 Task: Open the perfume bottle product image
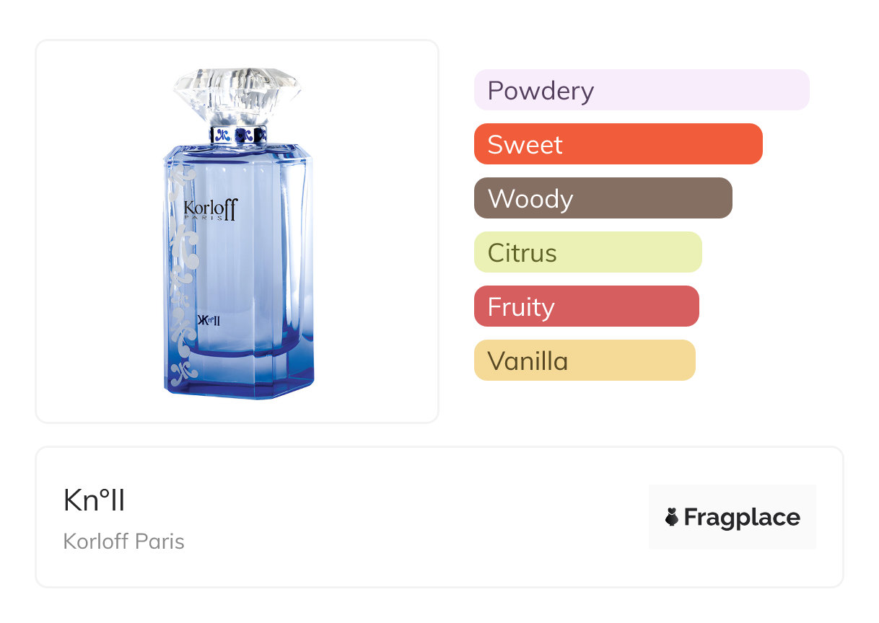click(x=237, y=231)
